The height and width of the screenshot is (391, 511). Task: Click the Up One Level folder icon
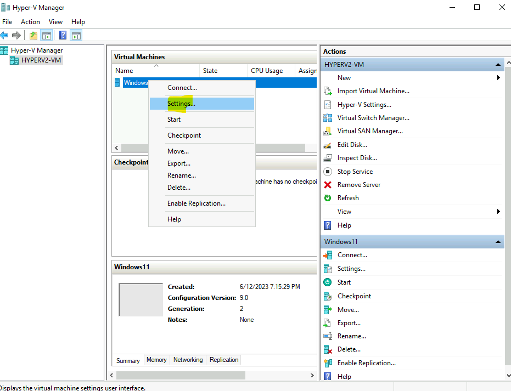tap(33, 35)
